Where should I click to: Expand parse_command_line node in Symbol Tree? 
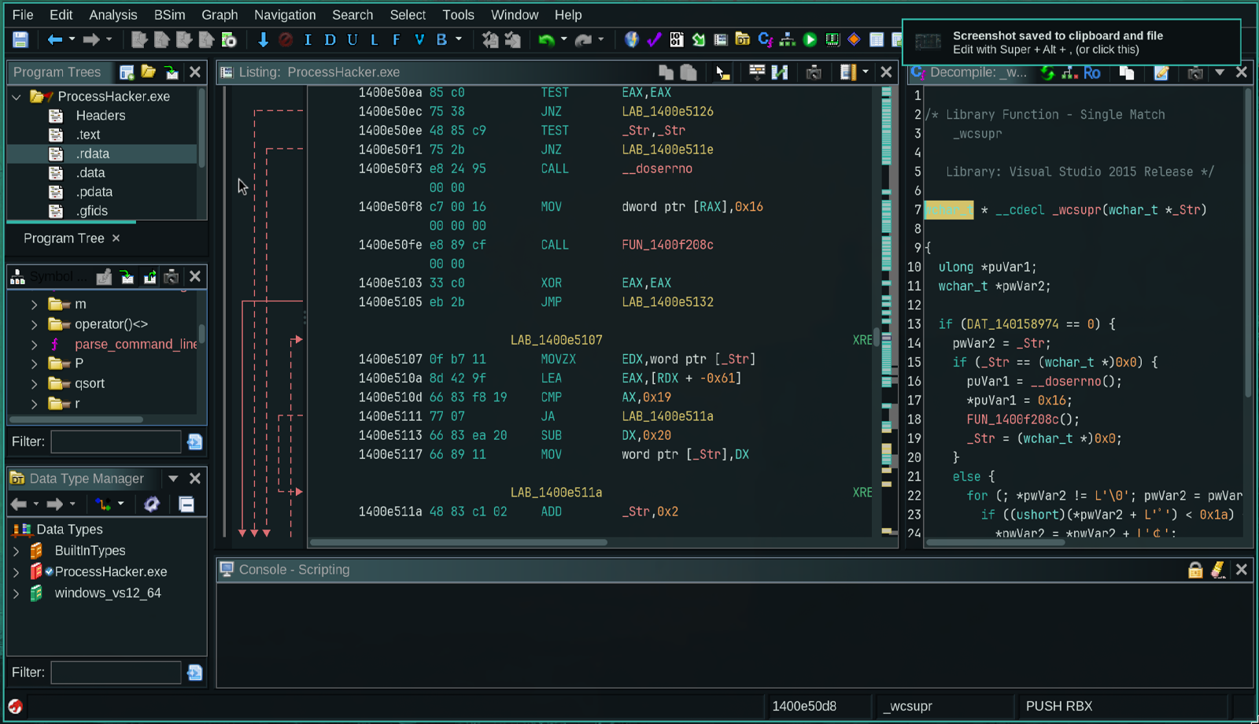34,345
